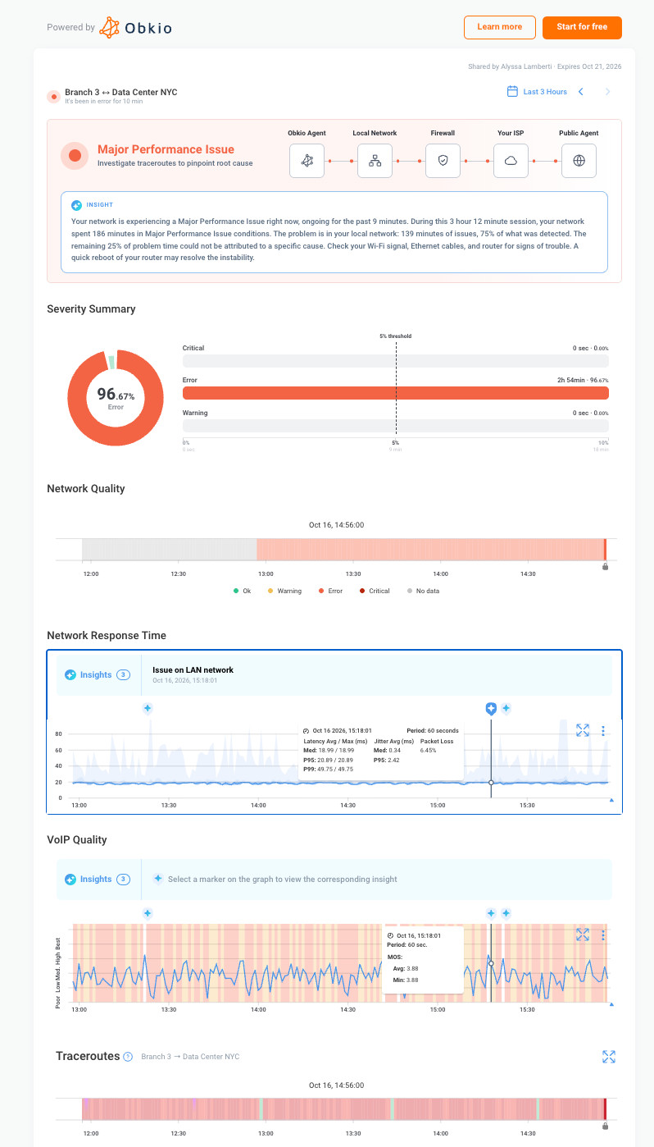Click the calendar icon beside Last 3 Hours
The height and width of the screenshot is (1147, 654).
pyautogui.click(x=512, y=91)
